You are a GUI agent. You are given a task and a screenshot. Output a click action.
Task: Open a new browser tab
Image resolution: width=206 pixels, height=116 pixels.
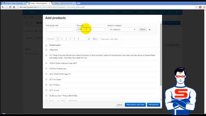click(x=79, y=3)
